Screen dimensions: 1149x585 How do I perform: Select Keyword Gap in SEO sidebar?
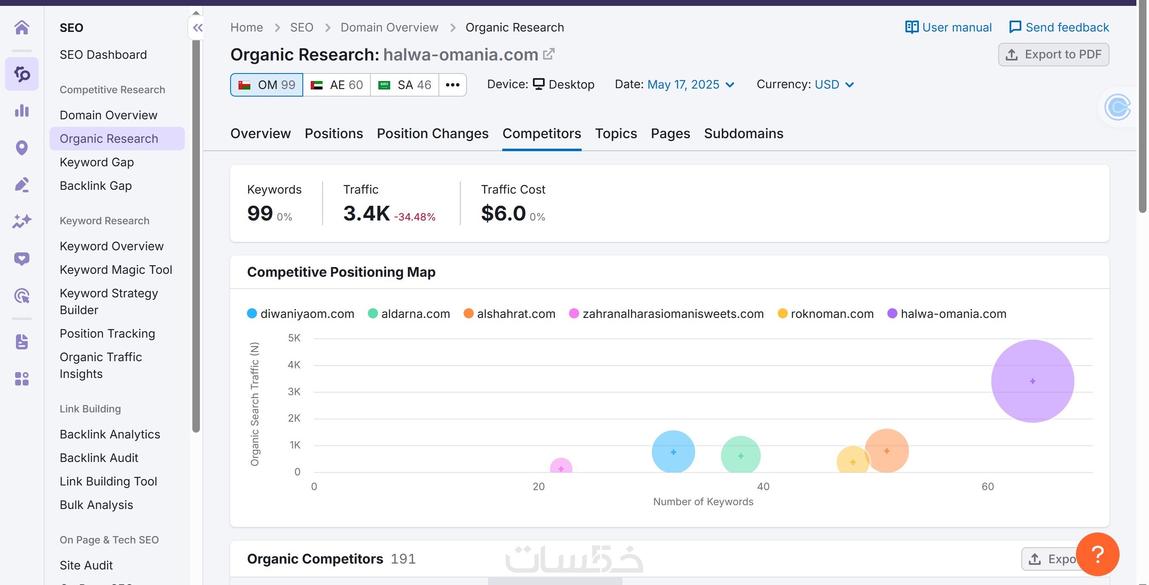pyautogui.click(x=97, y=162)
